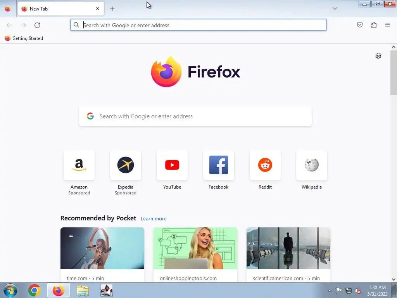Click the vertical scrollbar thumb
Screen dimensions: 397x298
[394, 73]
